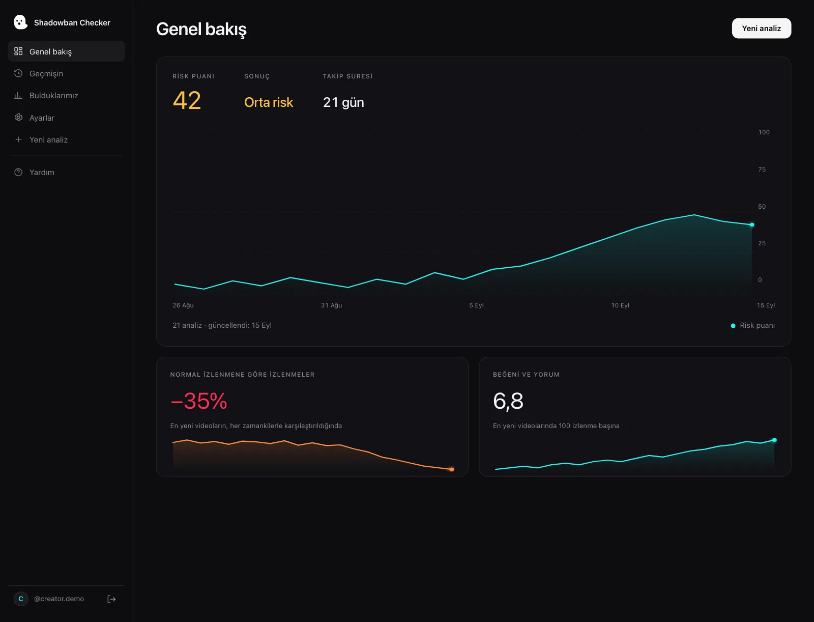Click the Yardım question mark icon

pyautogui.click(x=18, y=172)
